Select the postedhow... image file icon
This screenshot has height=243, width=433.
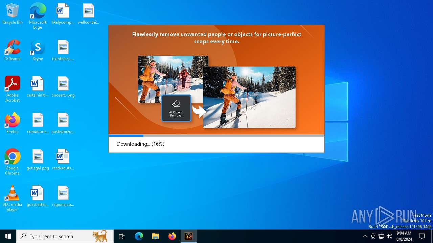[x=63, y=124]
